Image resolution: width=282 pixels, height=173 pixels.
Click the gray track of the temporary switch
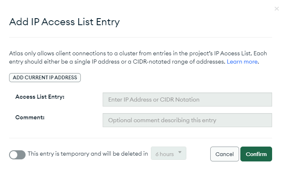tap(22, 155)
